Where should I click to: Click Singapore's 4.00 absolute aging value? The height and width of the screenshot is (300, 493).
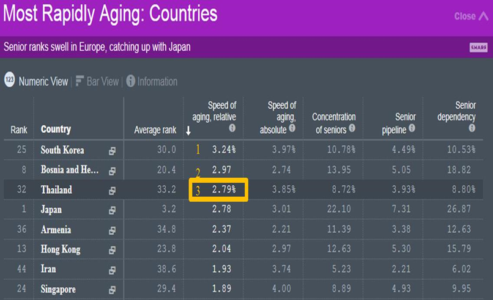pyautogui.click(x=281, y=288)
